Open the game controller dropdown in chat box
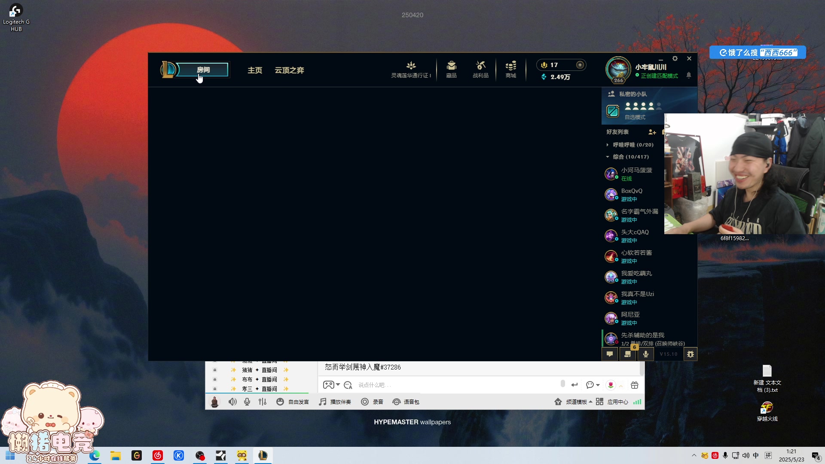This screenshot has width=825, height=464. coord(331,385)
